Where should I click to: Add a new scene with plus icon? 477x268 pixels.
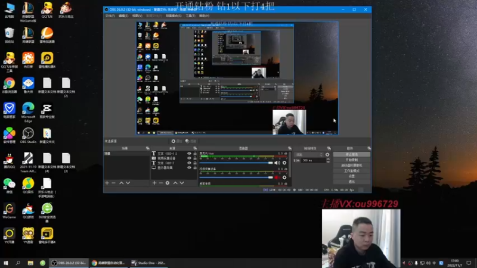pyautogui.click(x=107, y=183)
